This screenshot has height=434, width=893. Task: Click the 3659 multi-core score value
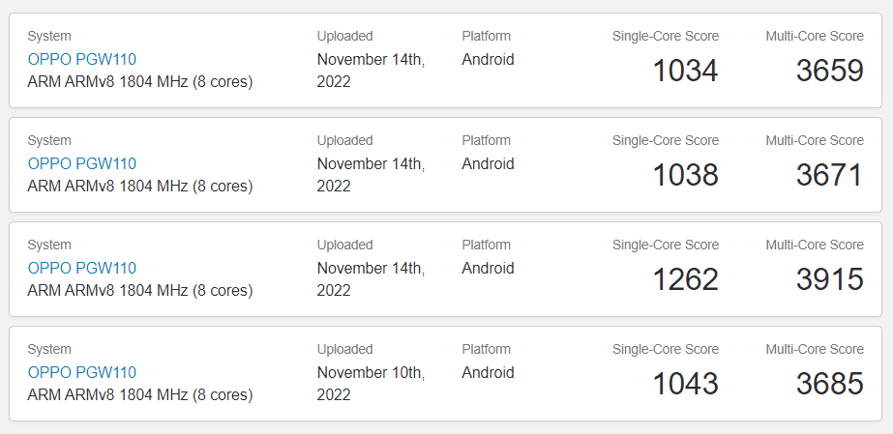[830, 71]
